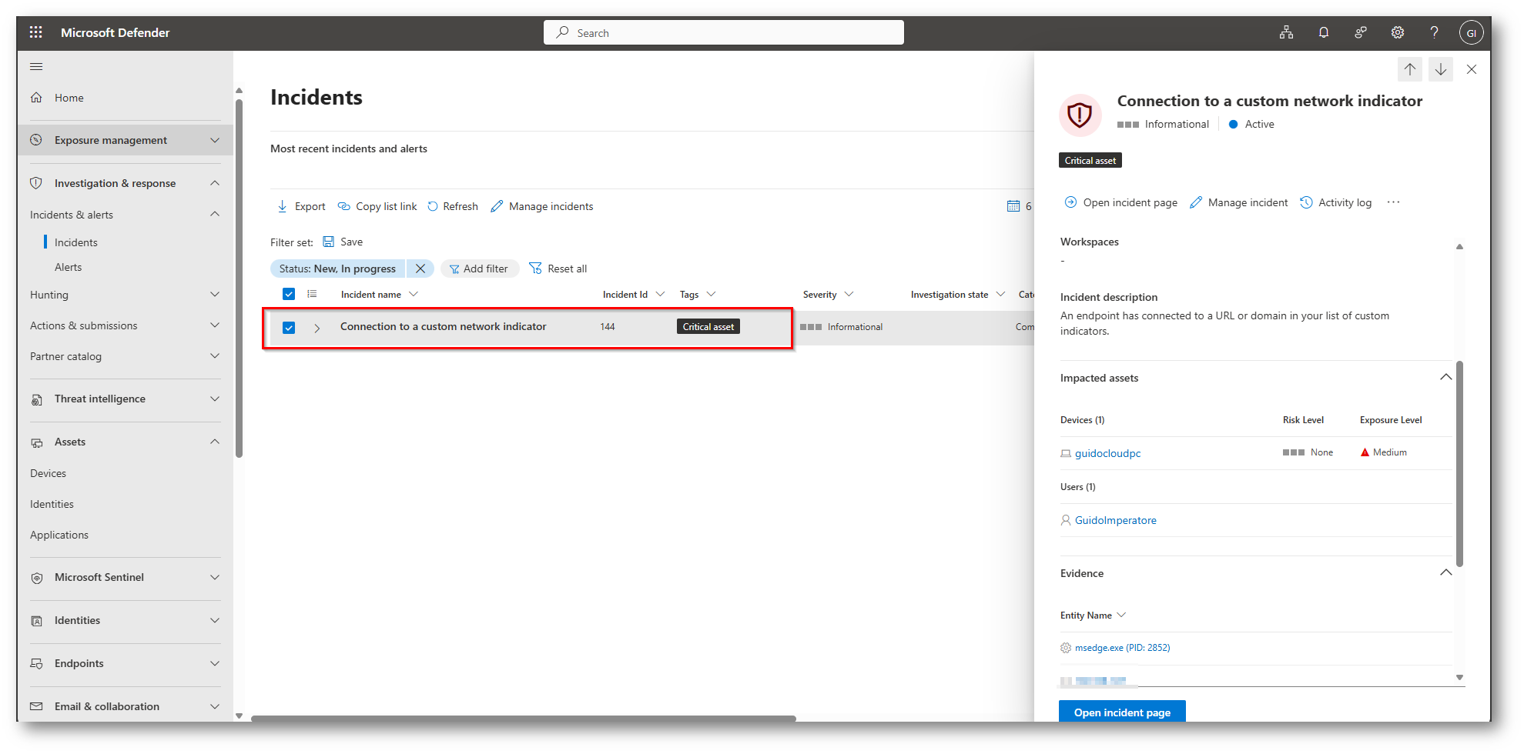Open the community feedback icon in header
Viewport: 1524px width, 754px height.
click(1360, 32)
